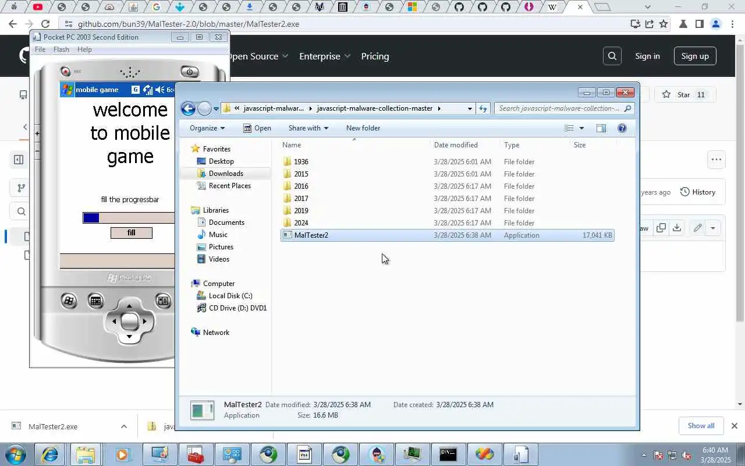Select the 2016 folder
This screenshot has height=466, width=745.
[447, 186]
